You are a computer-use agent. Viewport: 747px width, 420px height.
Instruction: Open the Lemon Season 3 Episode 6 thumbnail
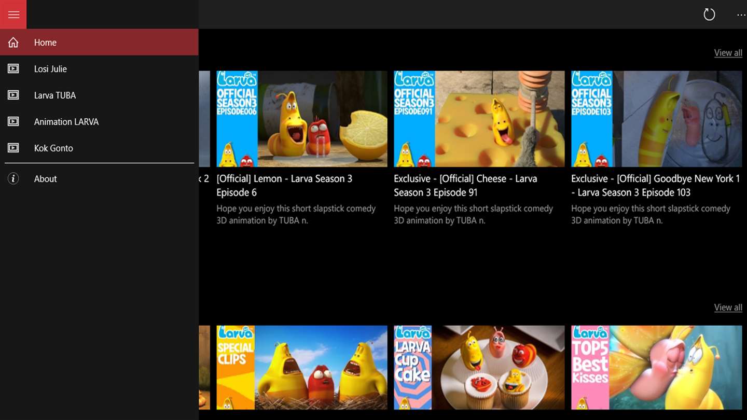[x=302, y=119]
